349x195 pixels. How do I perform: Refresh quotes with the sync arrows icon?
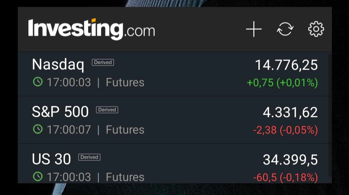pyautogui.click(x=285, y=29)
